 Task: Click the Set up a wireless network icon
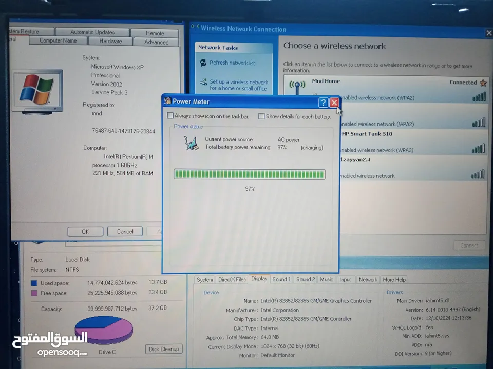click(203, 82)
